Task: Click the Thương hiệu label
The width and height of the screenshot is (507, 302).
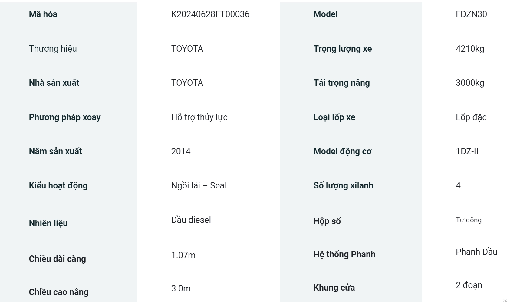Action: 53,49
